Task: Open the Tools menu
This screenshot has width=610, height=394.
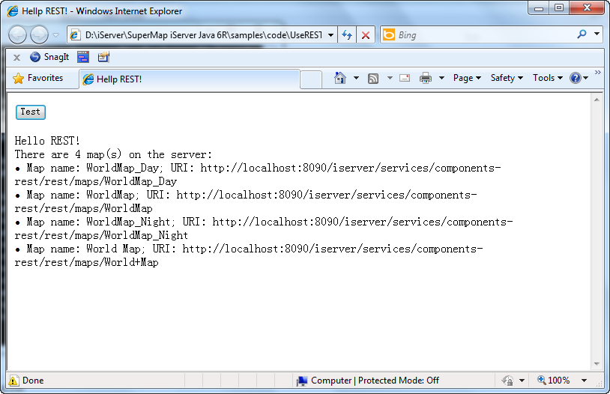Action: click(548, 78)
